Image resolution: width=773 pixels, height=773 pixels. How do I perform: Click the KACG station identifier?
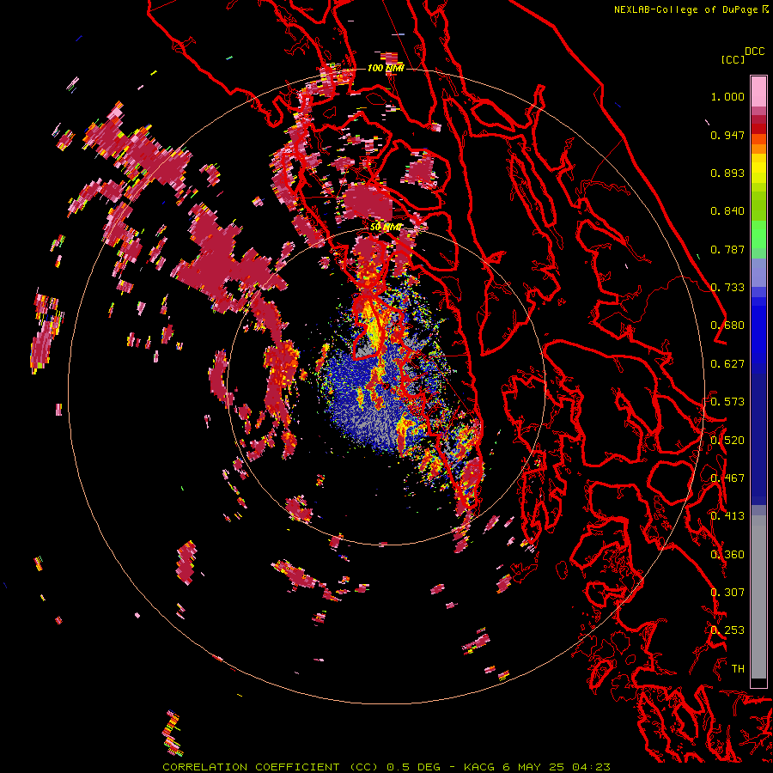point(478,767)
